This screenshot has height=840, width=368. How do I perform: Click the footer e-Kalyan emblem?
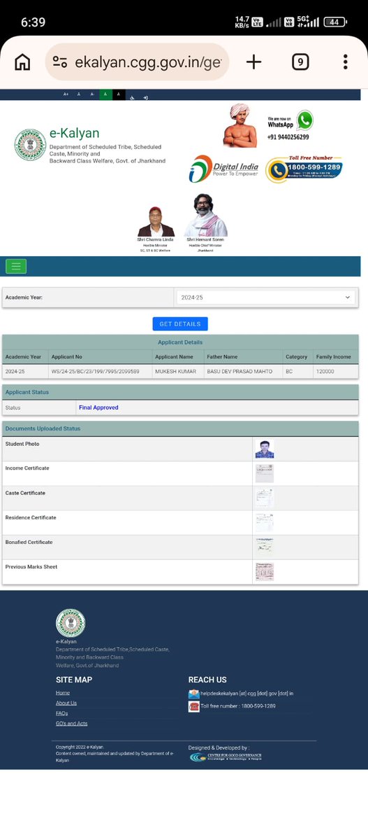tap(71, 623)
